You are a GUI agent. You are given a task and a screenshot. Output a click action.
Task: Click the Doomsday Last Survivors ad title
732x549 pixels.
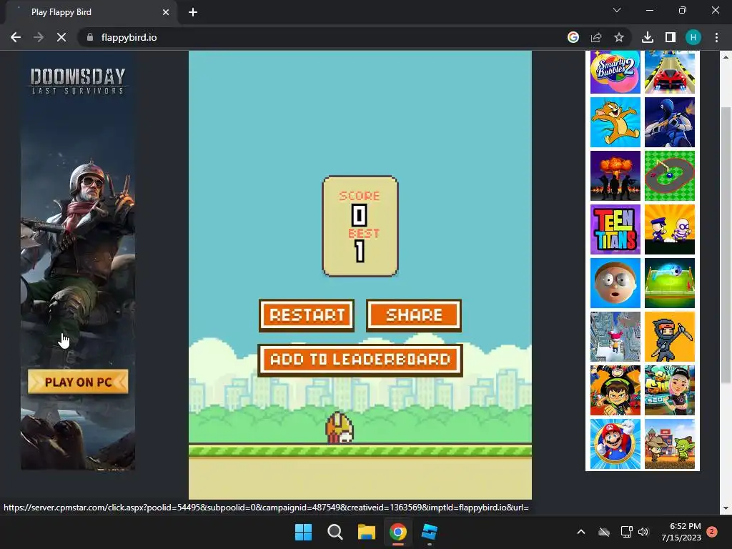78,81
